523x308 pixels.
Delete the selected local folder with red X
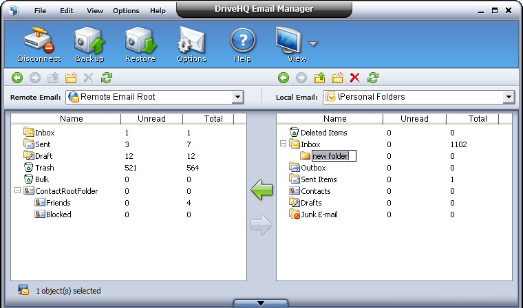click(x=355, y=78)
